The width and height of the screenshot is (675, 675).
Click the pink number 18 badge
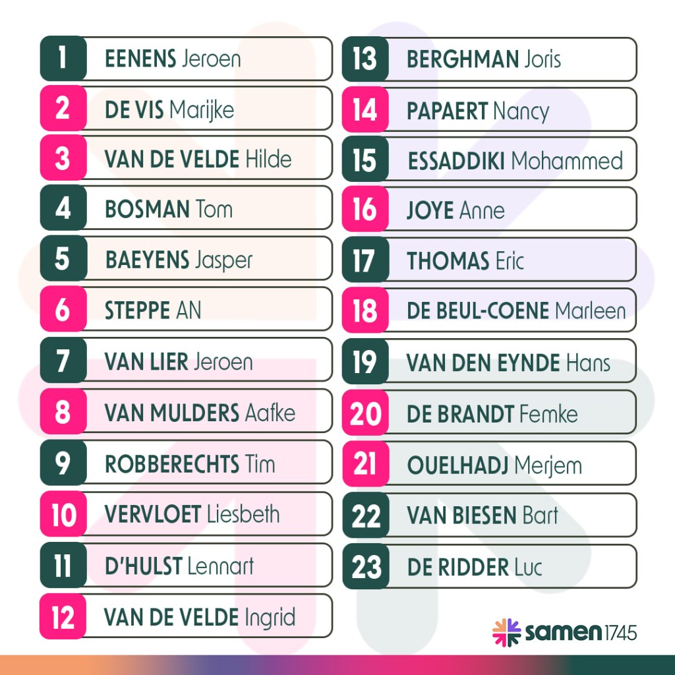click(365, 310)
